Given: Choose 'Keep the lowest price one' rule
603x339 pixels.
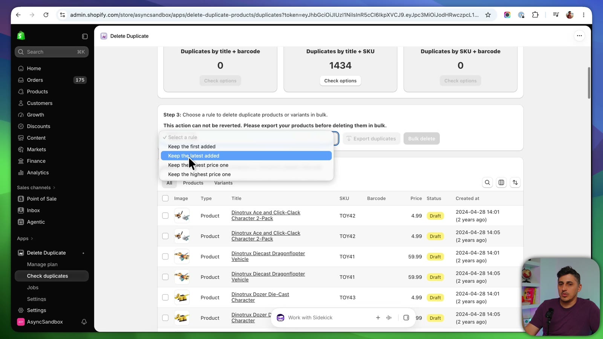Looking at the screenshot, I should click(246, 165).
